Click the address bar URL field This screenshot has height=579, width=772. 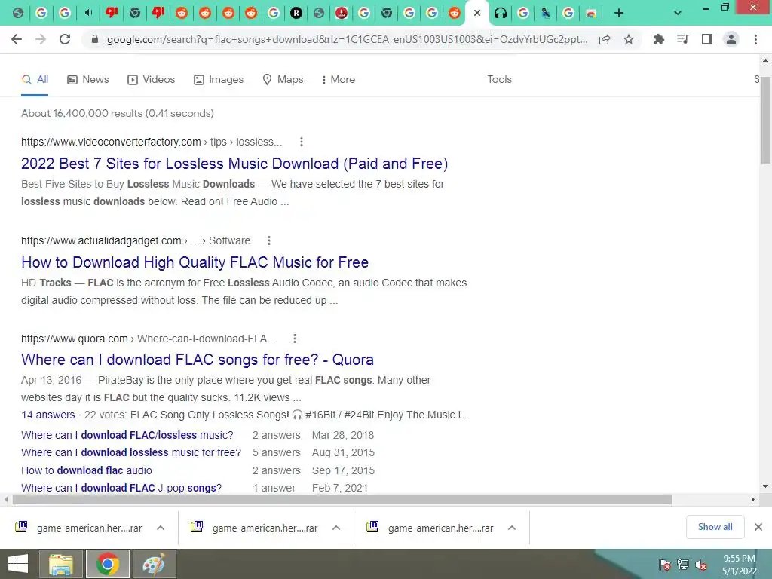[347, 39]
